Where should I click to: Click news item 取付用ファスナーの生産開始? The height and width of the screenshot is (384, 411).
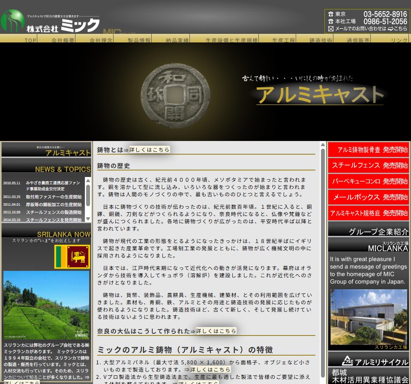(54, 197)
